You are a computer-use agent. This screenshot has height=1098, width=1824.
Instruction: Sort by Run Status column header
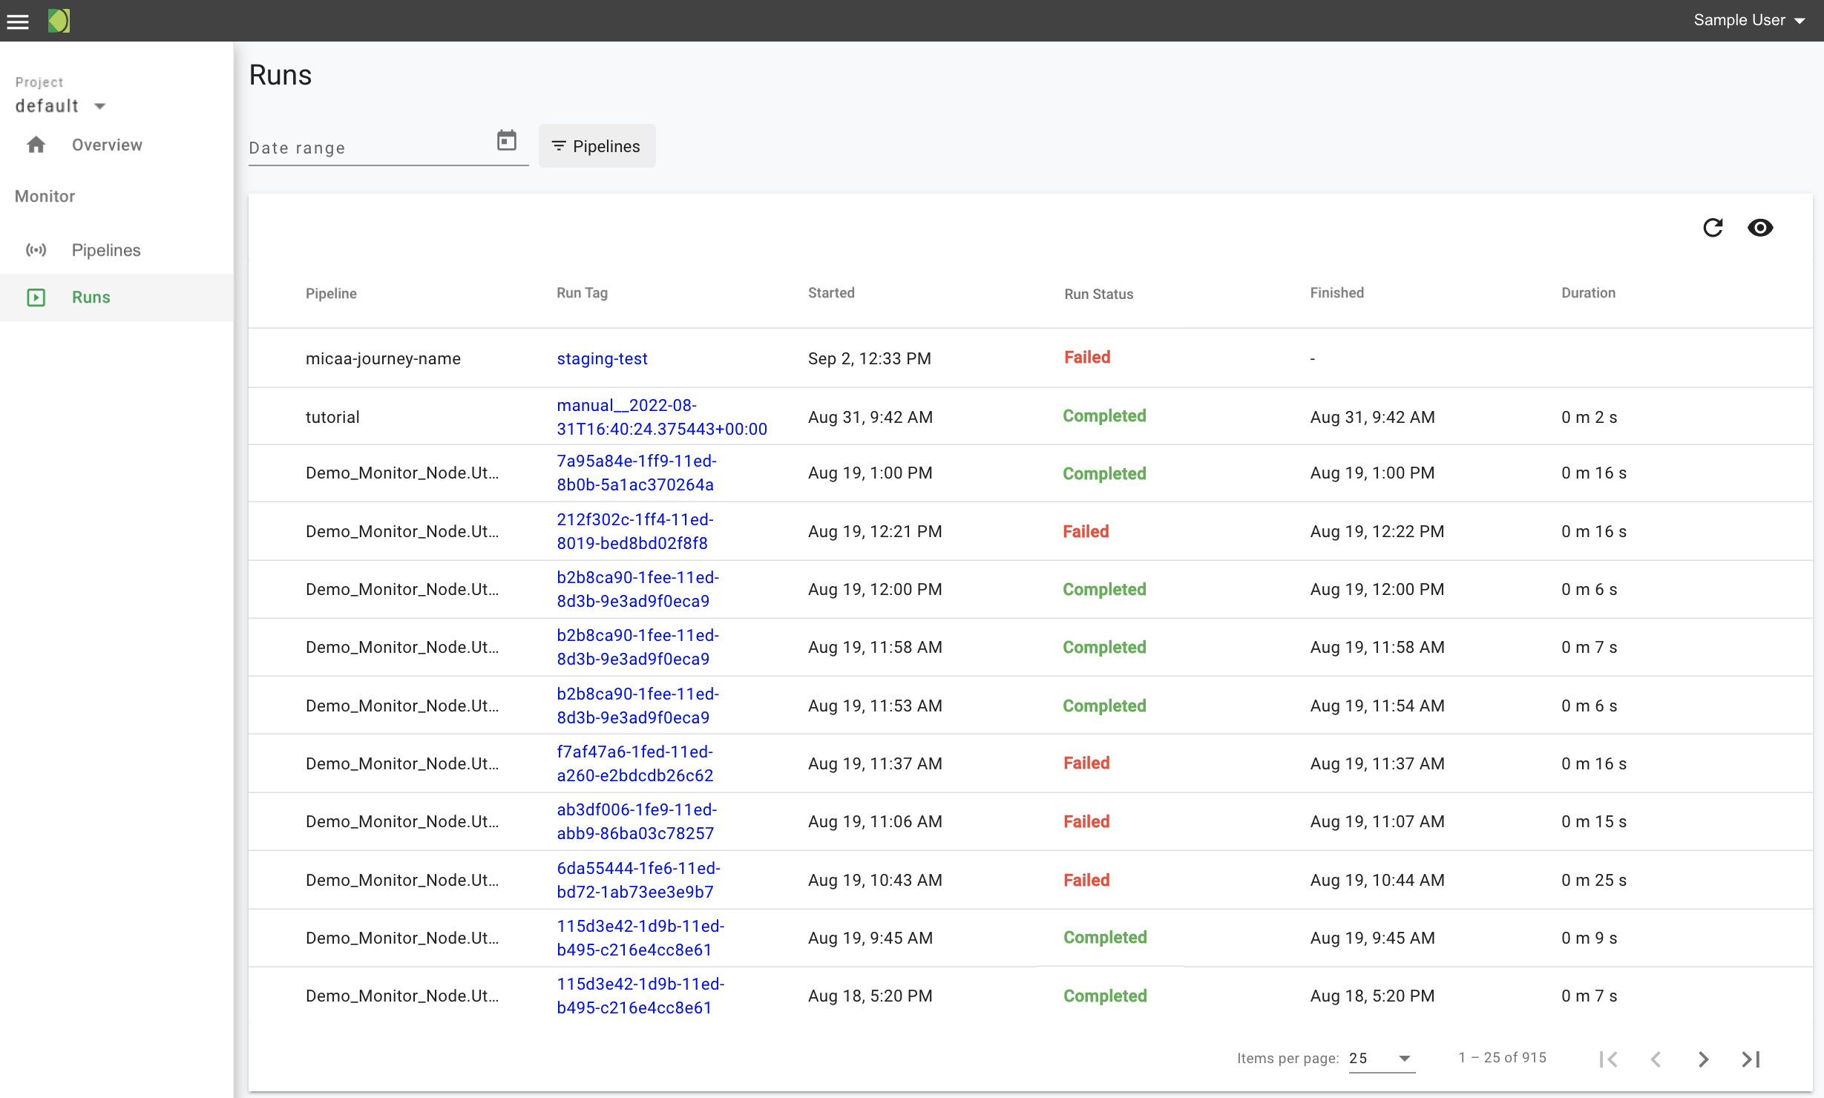[x=1098, y=294]
